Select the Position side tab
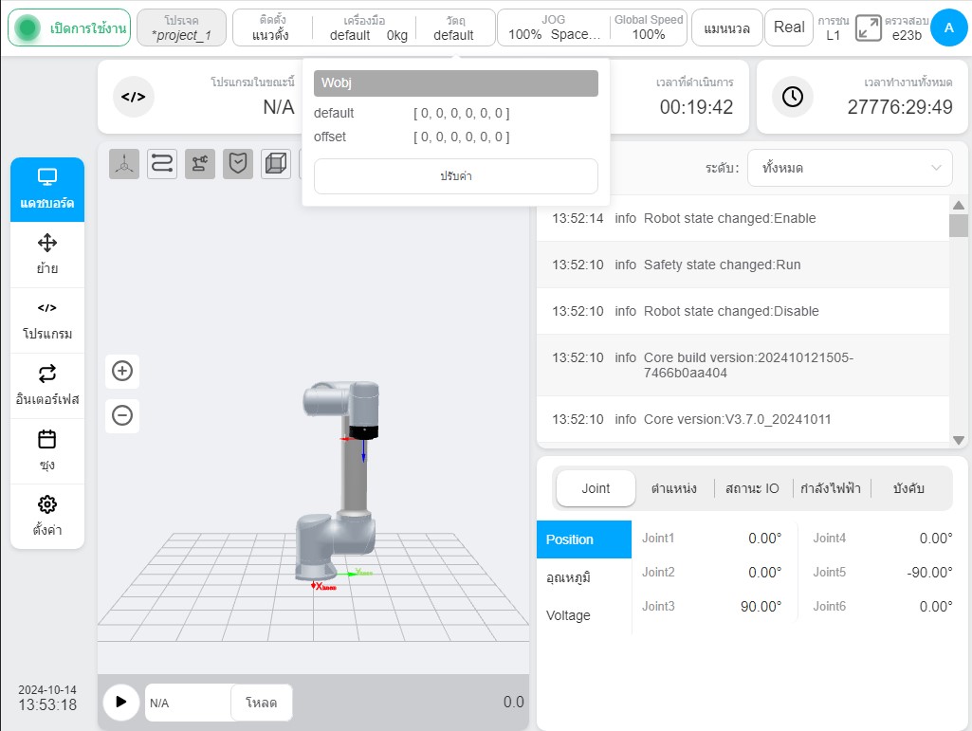Screen dimensions: 972x731 point(584,539)
